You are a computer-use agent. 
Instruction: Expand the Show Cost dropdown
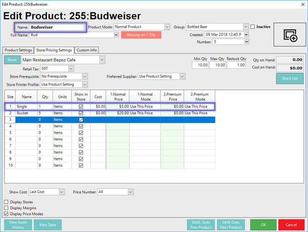(x=62, y=192)
